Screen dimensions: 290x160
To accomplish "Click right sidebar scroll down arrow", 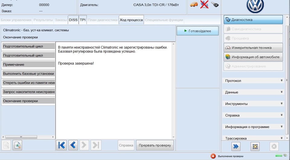I will click(287, 138).
